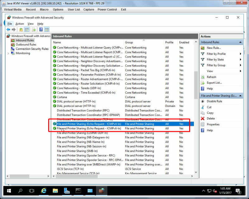Select Outbound Rules in the tree
The height and width of the screenshot is (199, 249).
(x=26, y=44)
